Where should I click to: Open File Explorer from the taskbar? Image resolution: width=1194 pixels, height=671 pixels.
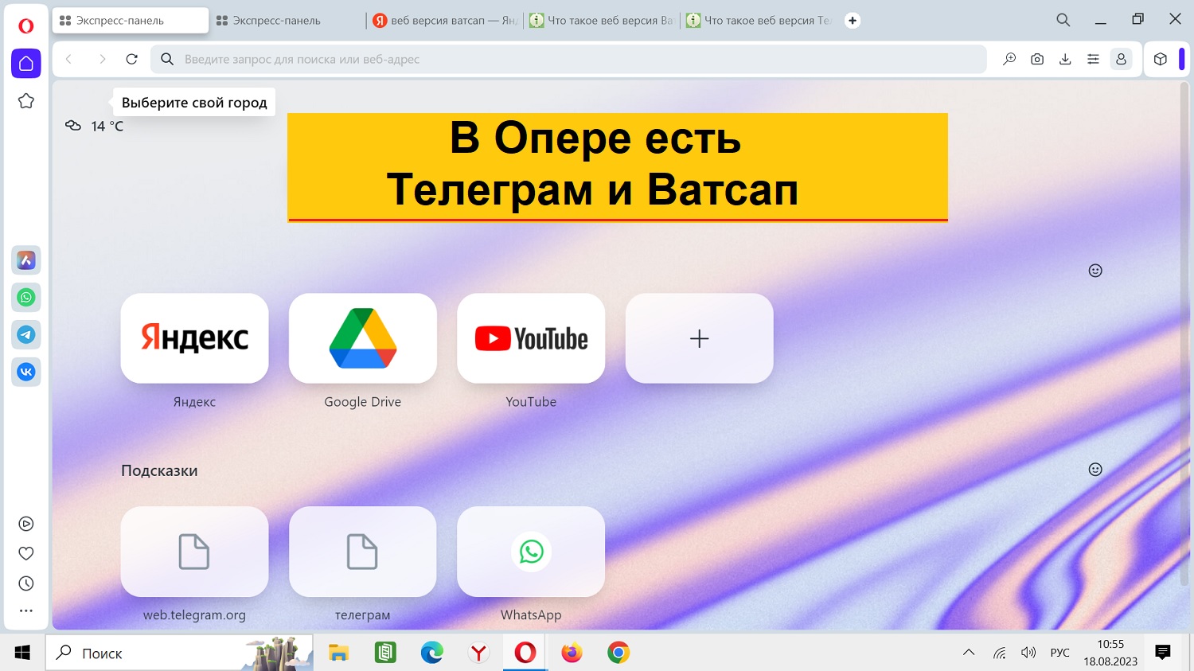(x=338, y=653)
